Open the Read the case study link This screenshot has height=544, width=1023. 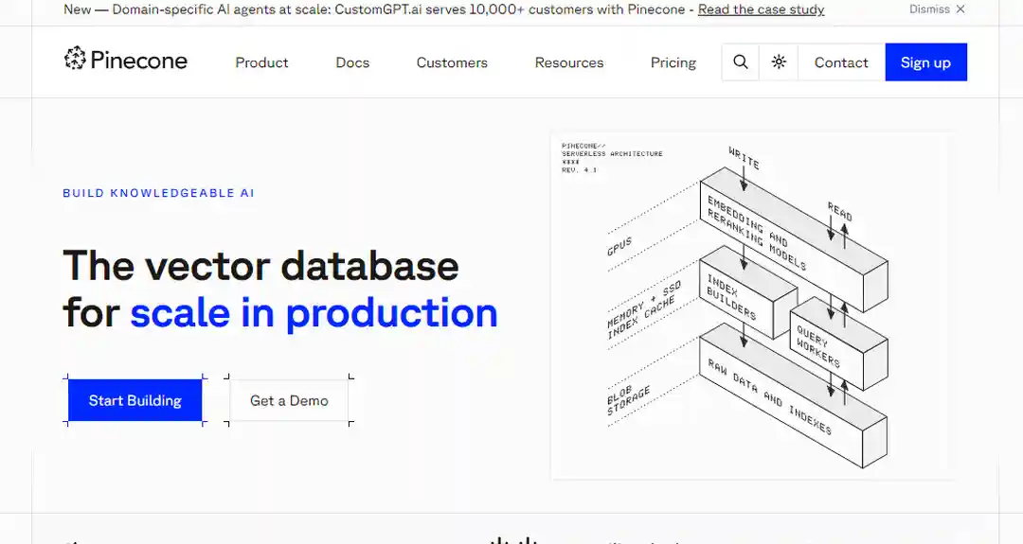(761, 9)
